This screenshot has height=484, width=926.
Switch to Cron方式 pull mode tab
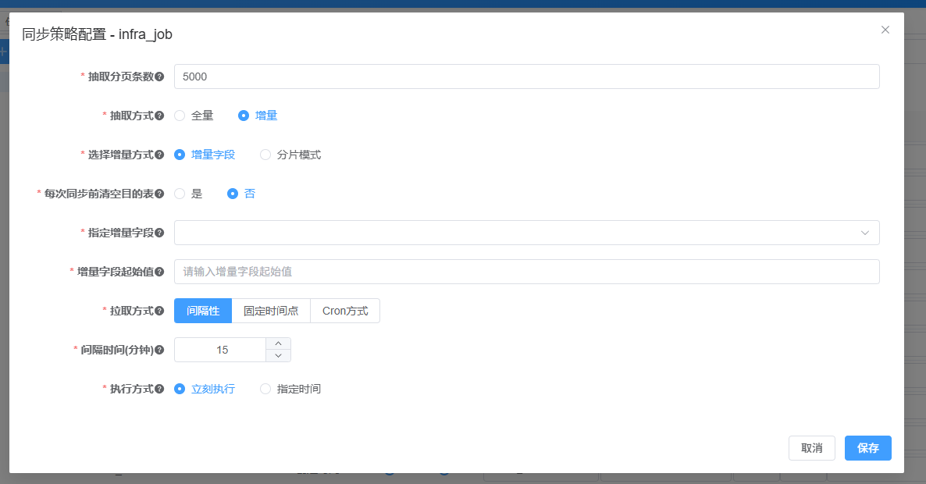tap(345, 311)
